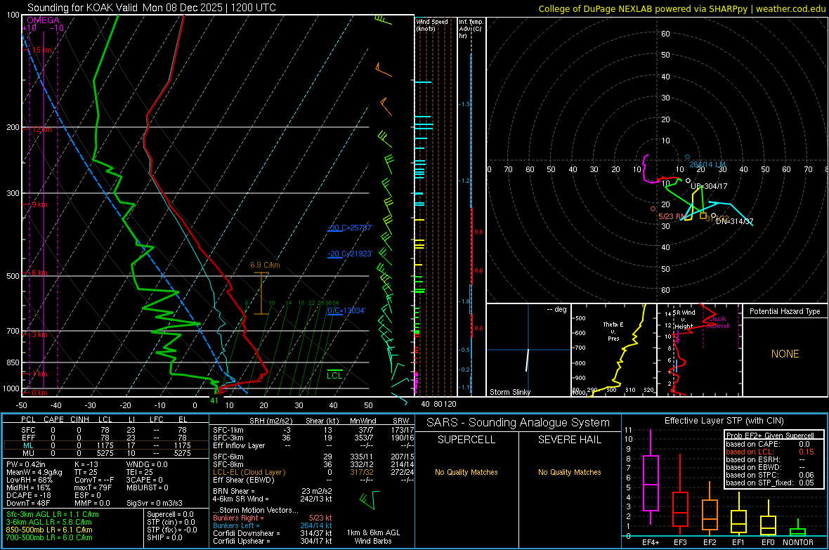Select the MU parcel row in the parcel table
This screenshot has height=550, width=829.
106,453
